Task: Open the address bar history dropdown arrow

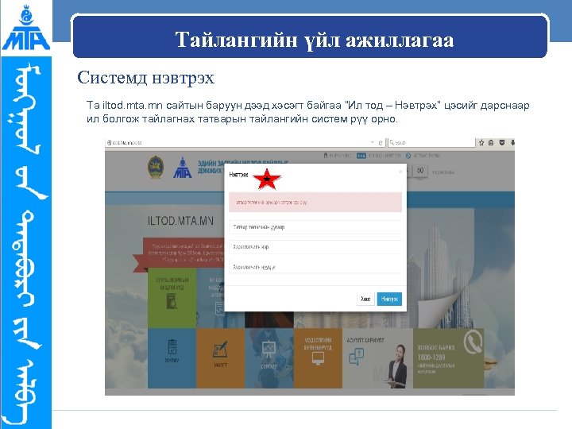Action: (x=373, y=143)
